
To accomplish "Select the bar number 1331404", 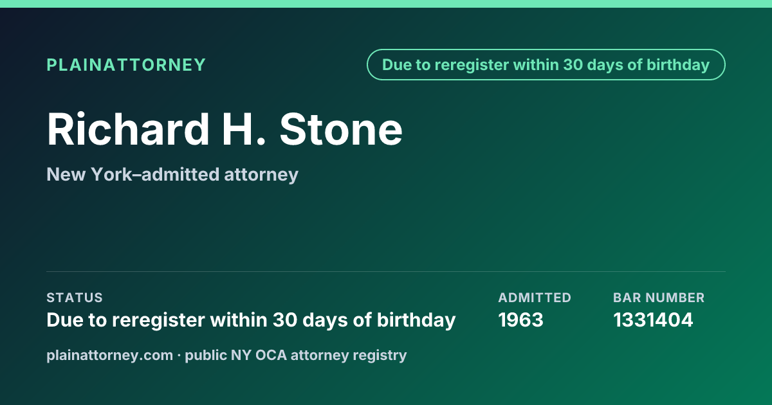I will pos(653,319).
